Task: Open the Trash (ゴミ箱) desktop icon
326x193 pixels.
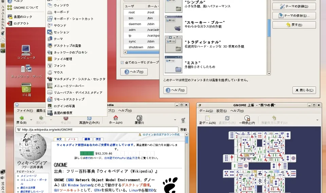Action: pyautogui.click(x=26, y=90)
